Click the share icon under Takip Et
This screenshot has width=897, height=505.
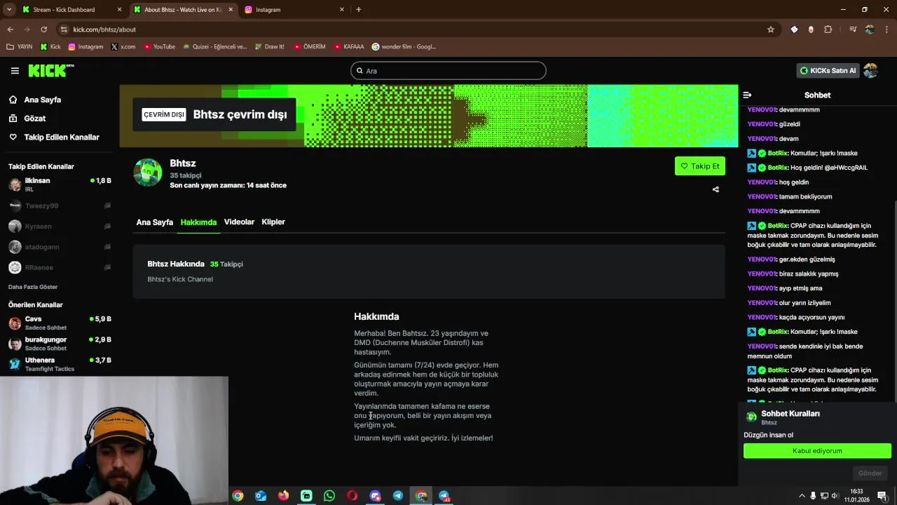point(715,189)
